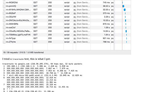This screenshot has height=92, width=163.
Task: Click the waterfall marker for m=WQKEXd
Action: (123, 3)
